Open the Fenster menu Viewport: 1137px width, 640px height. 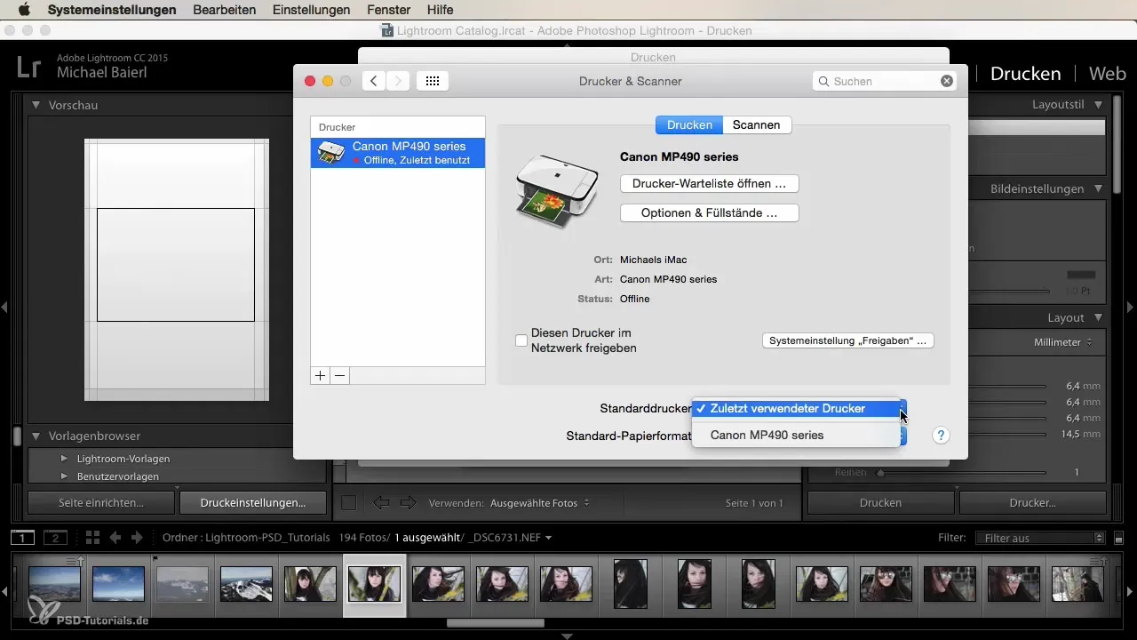coord(388,10)
